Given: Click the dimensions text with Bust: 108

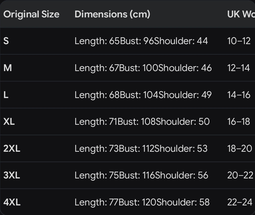Looking at the screenshot, I should pyautogui.click(x=142, y=122).
